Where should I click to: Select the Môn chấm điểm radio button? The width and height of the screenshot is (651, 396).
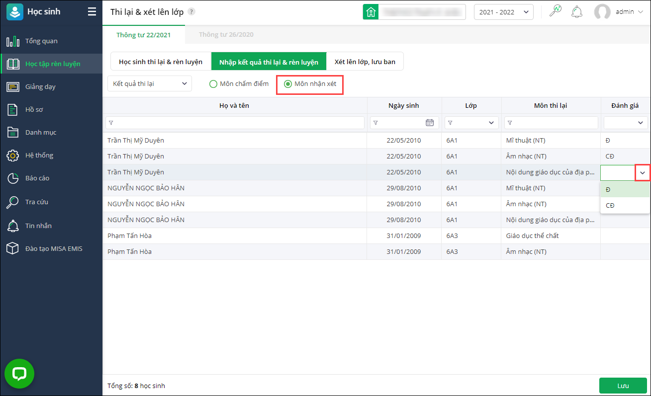click(x=213, y=84)
